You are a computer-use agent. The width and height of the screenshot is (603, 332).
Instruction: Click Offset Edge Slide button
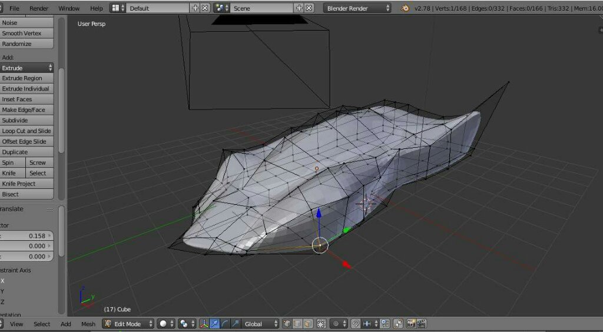point(26,141)
